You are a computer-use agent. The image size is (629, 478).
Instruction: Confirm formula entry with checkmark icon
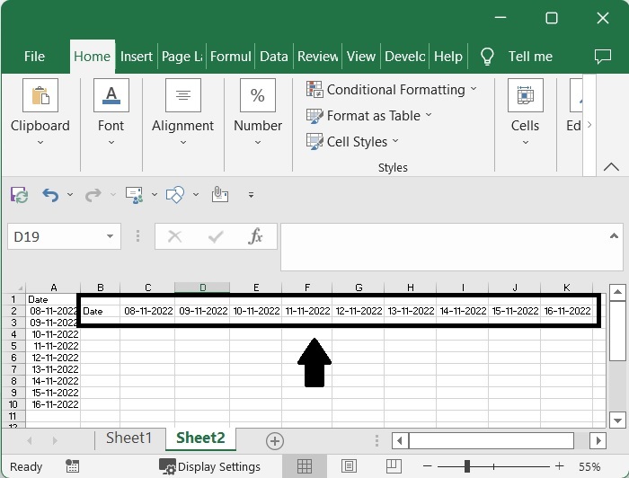click(216, 236)
